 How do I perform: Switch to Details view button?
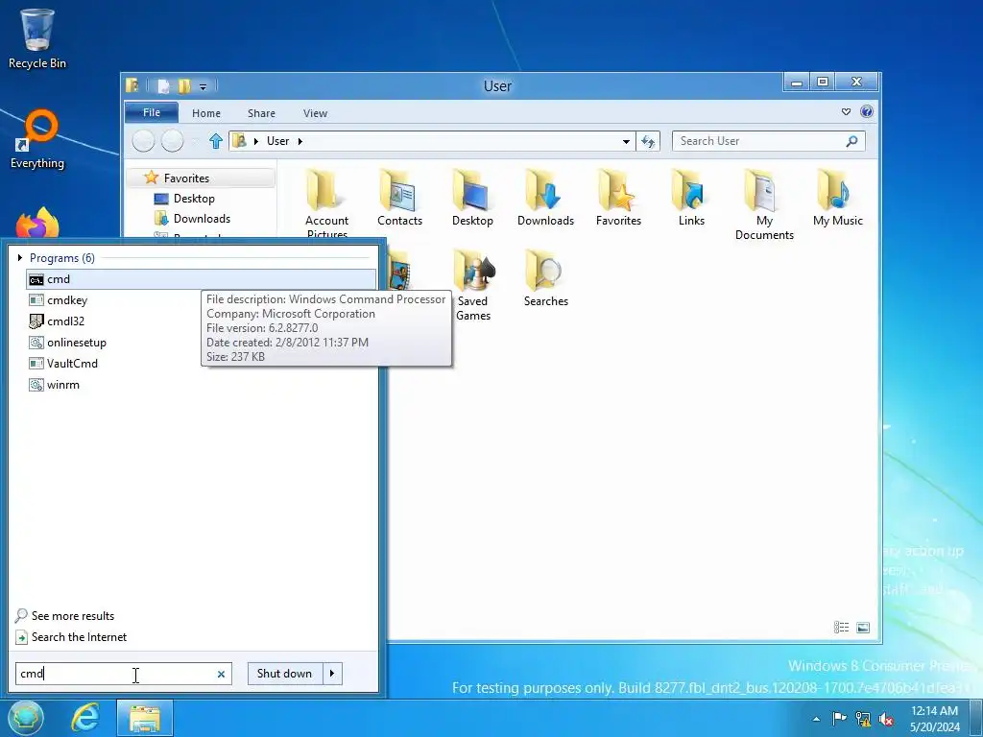(841, 628)
